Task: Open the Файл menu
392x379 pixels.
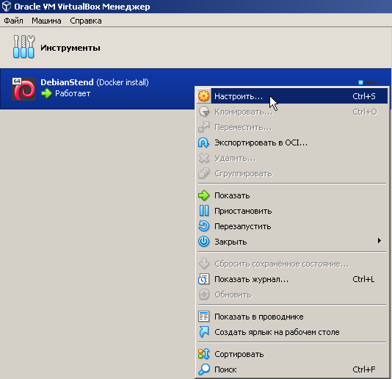Action: point(13,21)
